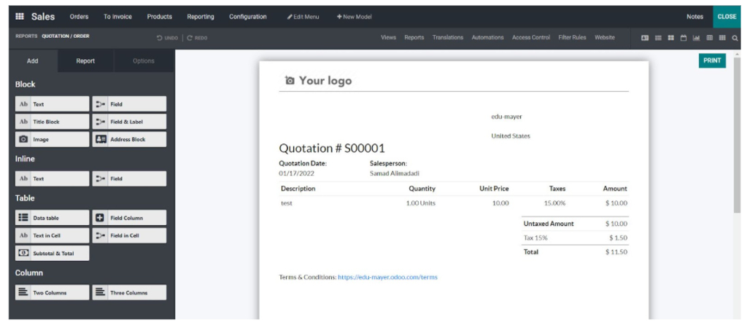Image resolution: width=747 pixels, height=328 pixels.
Task: Open the edu-mayer terms link
Action: click(x=387, y=277)
